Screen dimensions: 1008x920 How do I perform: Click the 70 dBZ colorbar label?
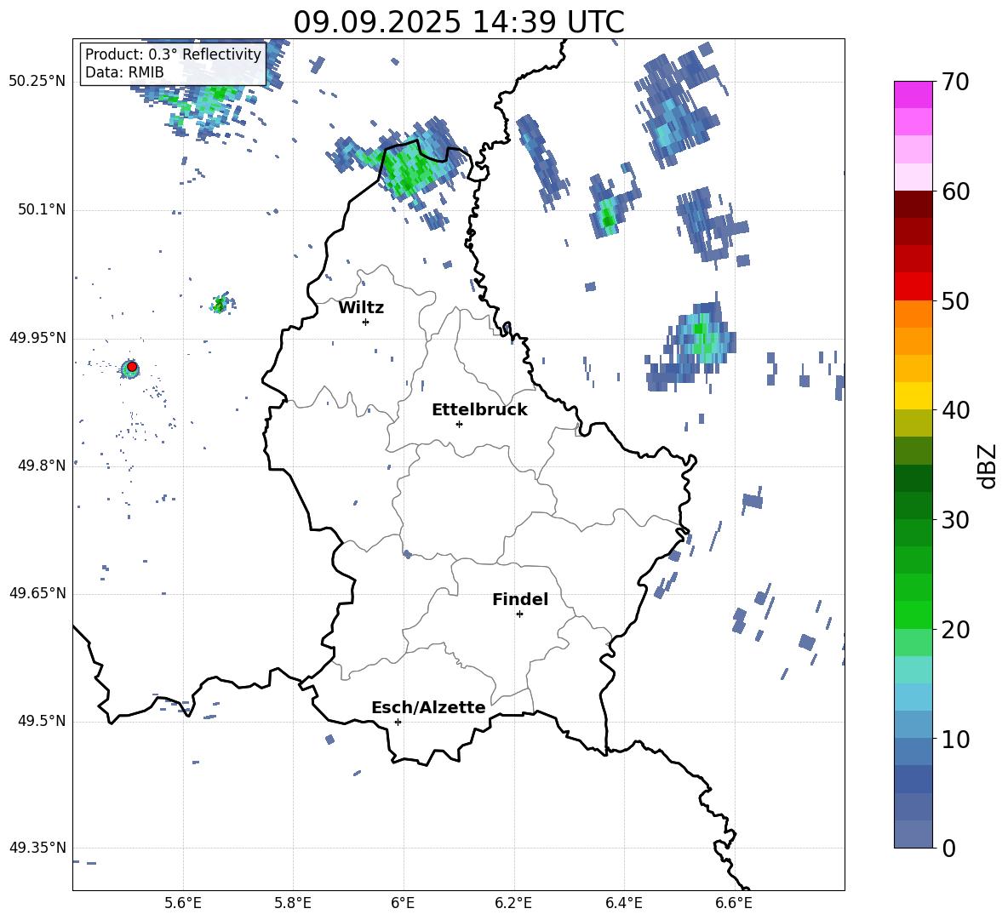(x=954, y=83)
